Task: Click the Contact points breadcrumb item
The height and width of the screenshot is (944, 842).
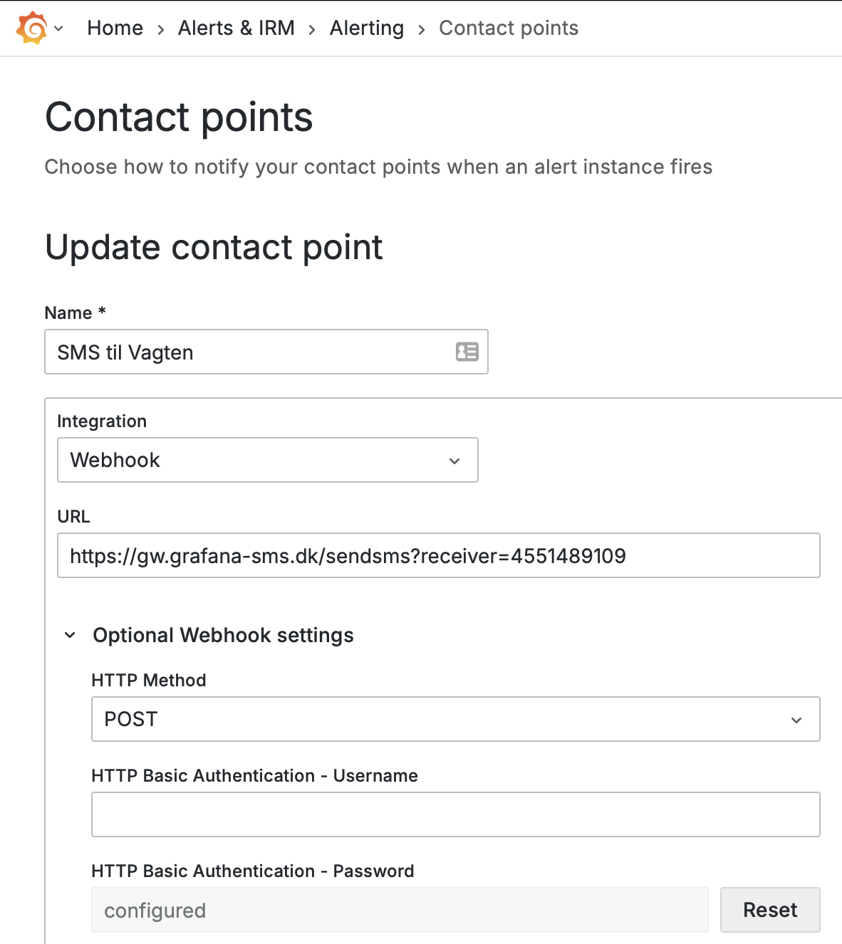Action: point(508,28)
